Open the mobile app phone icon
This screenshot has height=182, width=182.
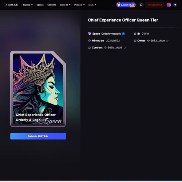coord(141,5)
